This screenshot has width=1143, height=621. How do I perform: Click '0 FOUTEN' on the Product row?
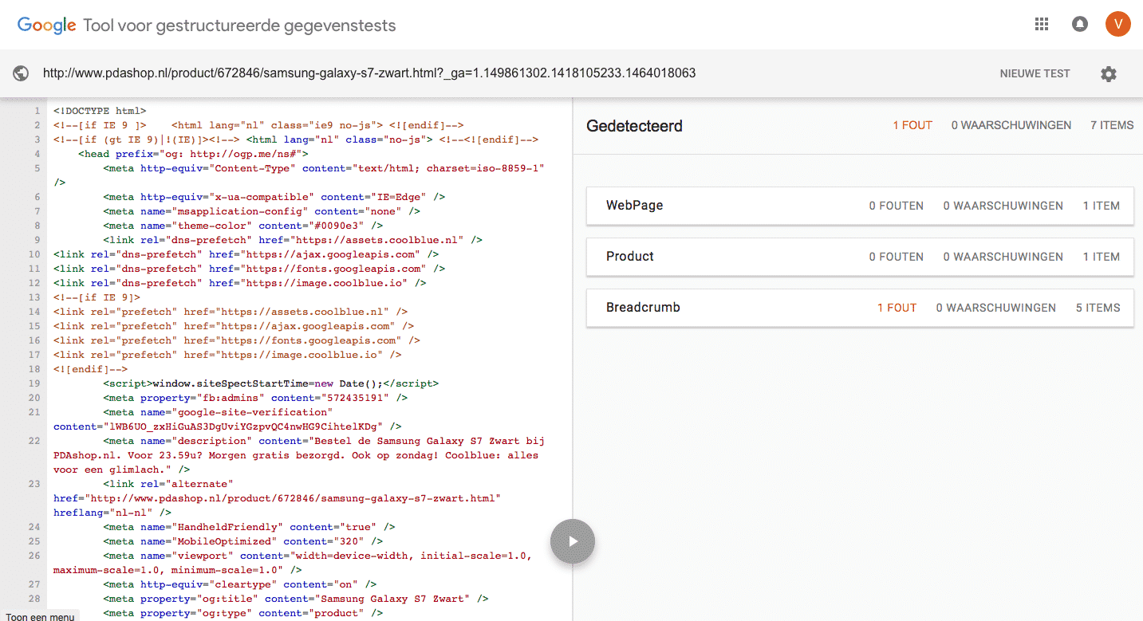897,257
